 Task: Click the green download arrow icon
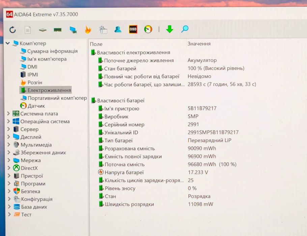(x=170, y=29)
